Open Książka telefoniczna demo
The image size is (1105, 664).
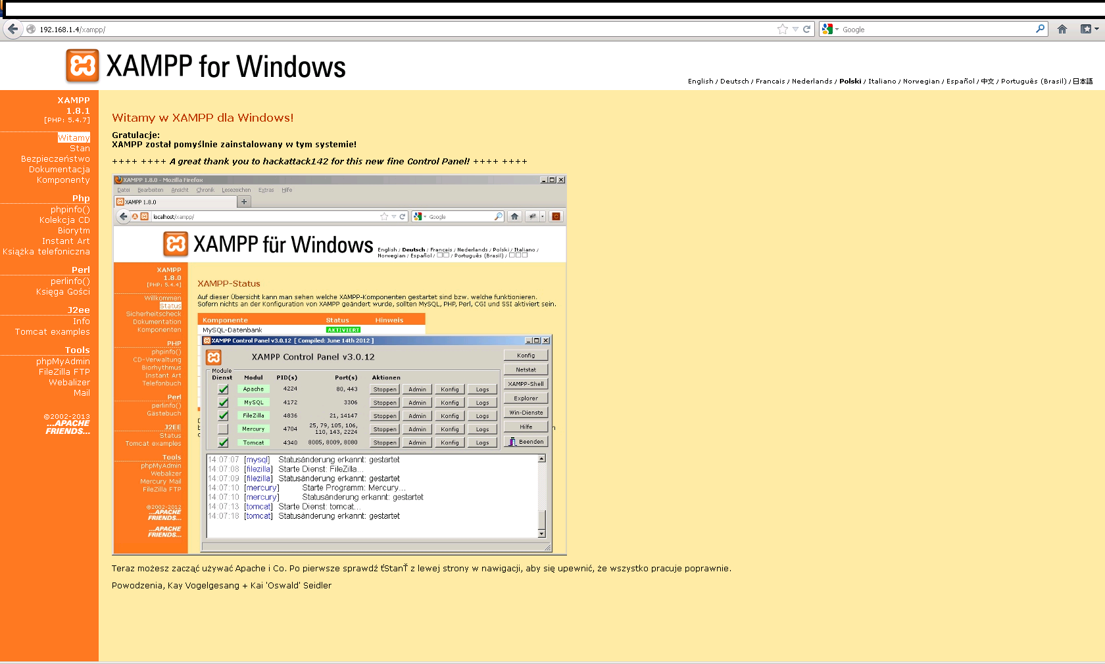[x=46, y=252]
